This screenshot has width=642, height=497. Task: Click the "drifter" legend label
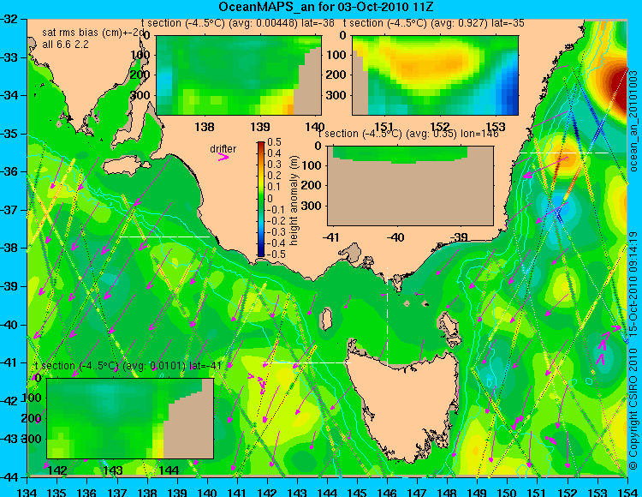(223, 149)
